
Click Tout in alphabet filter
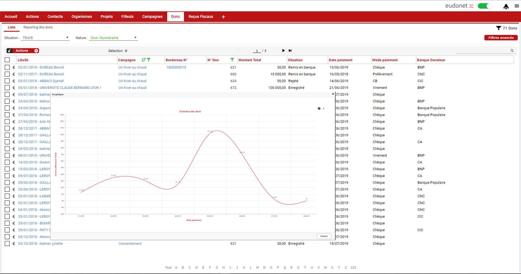[168, 267]
